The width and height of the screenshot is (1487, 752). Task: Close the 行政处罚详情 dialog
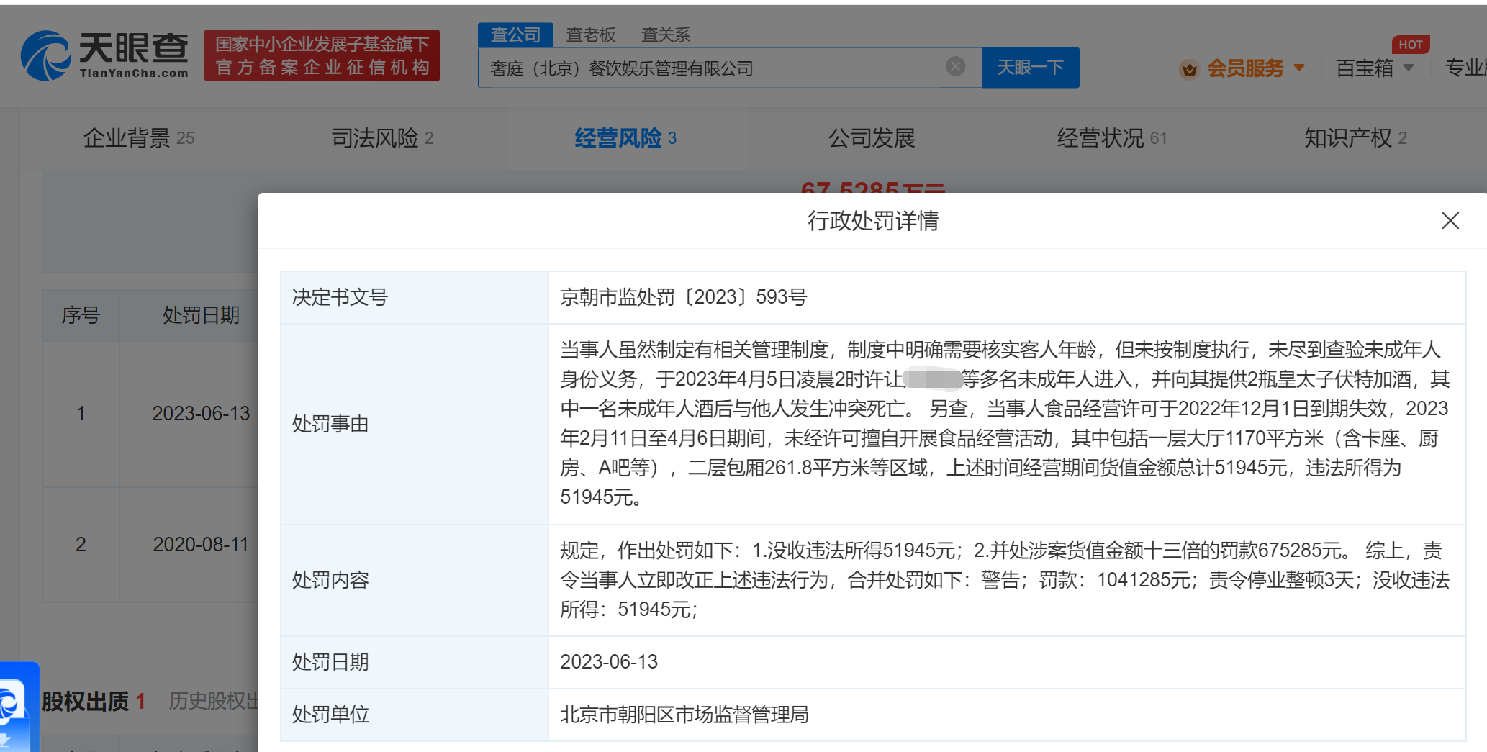[1450, 221]
